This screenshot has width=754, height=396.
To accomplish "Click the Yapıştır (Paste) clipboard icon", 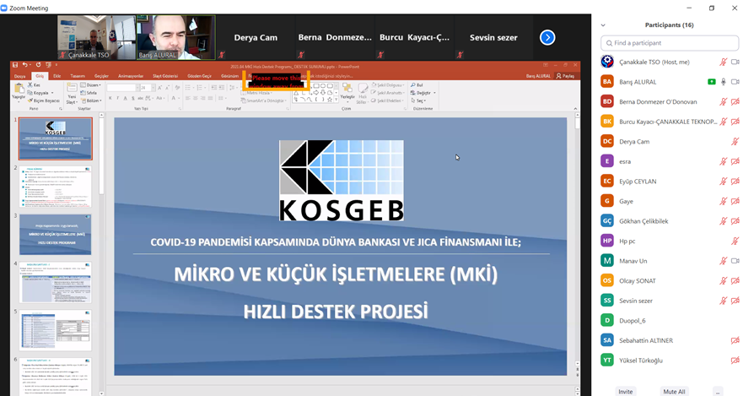I will 19,90.
